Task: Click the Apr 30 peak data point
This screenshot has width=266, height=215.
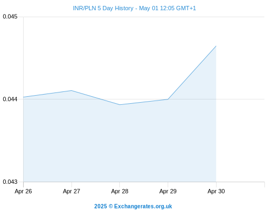Action: (x=216, y=46)
